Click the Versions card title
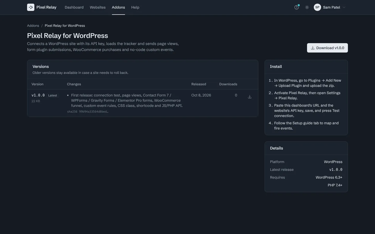Image resolution: width=375 pixels, height=234 pixels. pos(41,67)
